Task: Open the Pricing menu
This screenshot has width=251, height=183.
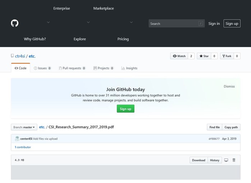Action: click(x=123, y=39)
